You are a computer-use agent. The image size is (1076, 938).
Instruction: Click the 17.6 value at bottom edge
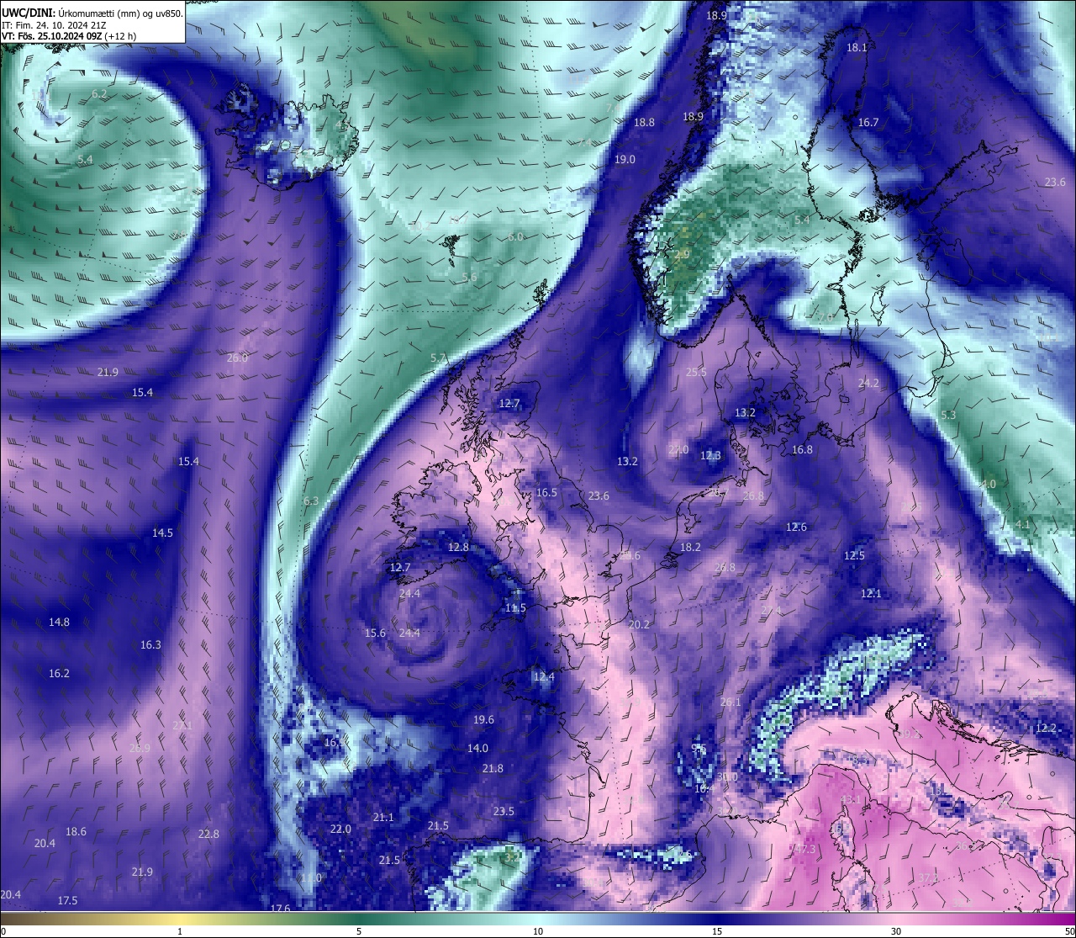280,909
